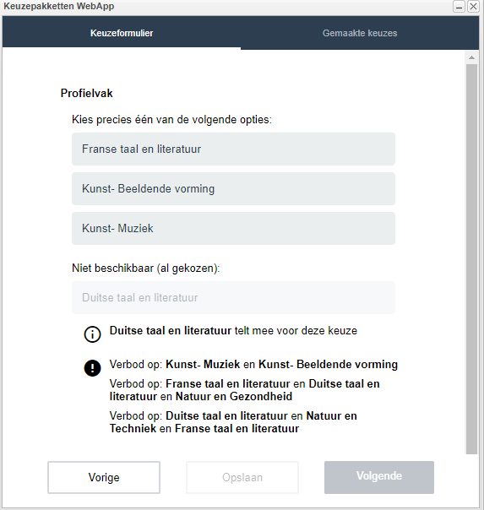Click the 'Verbod op: Kunst- Muziek' warning text
This screenshot has height=510, width=484.
click(x=253, y=364)
